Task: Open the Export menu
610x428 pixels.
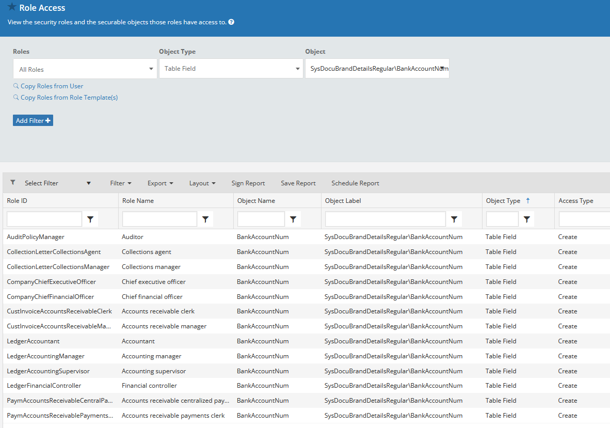Action: [x=160, y=183]
